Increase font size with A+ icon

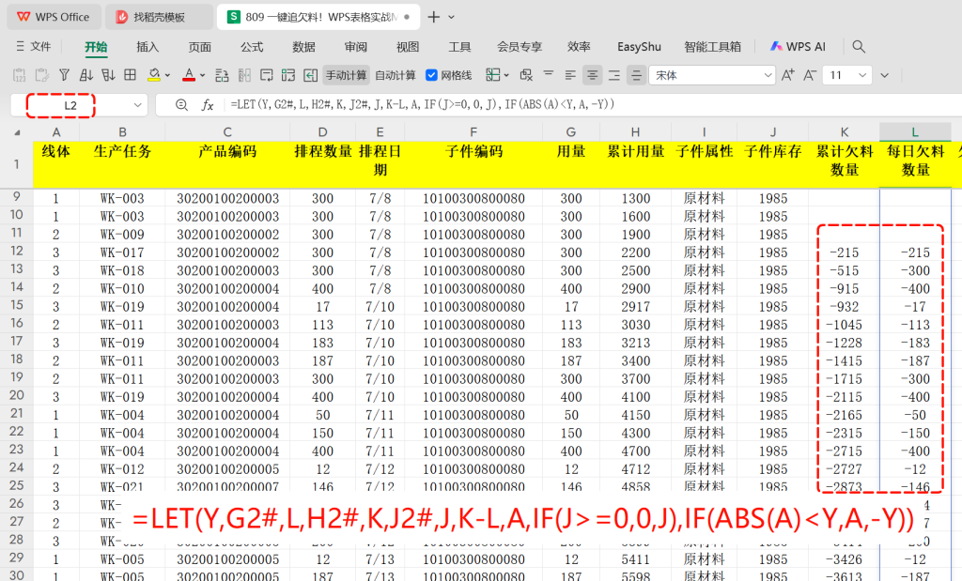click(788, 75)
